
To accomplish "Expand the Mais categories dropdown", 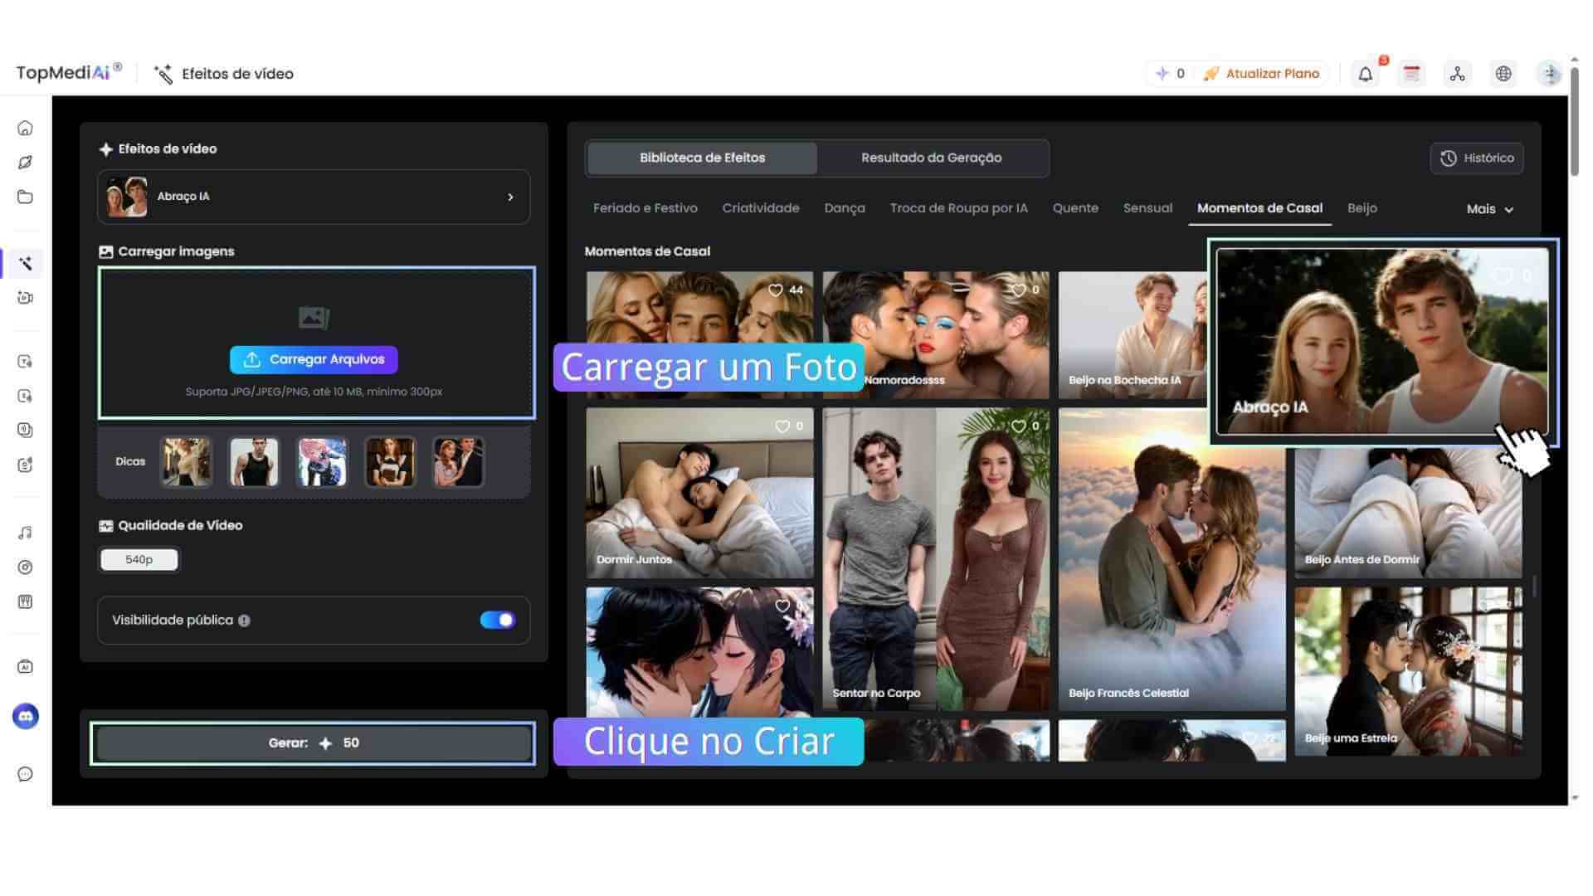I will tap(1489, 209).
